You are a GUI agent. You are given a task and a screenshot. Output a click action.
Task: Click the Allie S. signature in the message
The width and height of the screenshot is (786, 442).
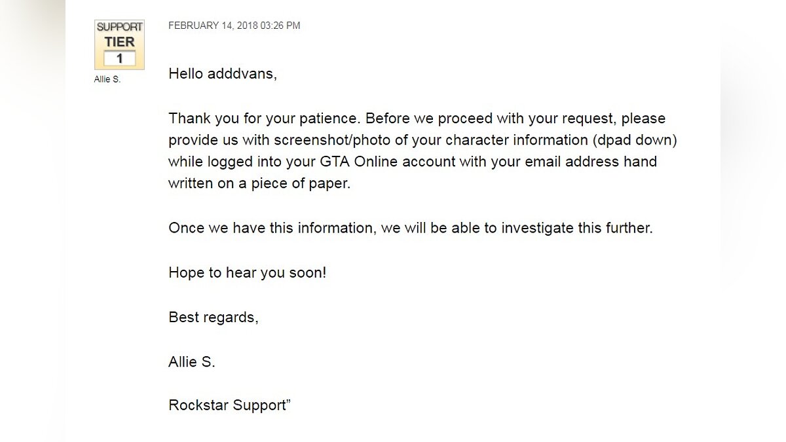coord(192,361)
